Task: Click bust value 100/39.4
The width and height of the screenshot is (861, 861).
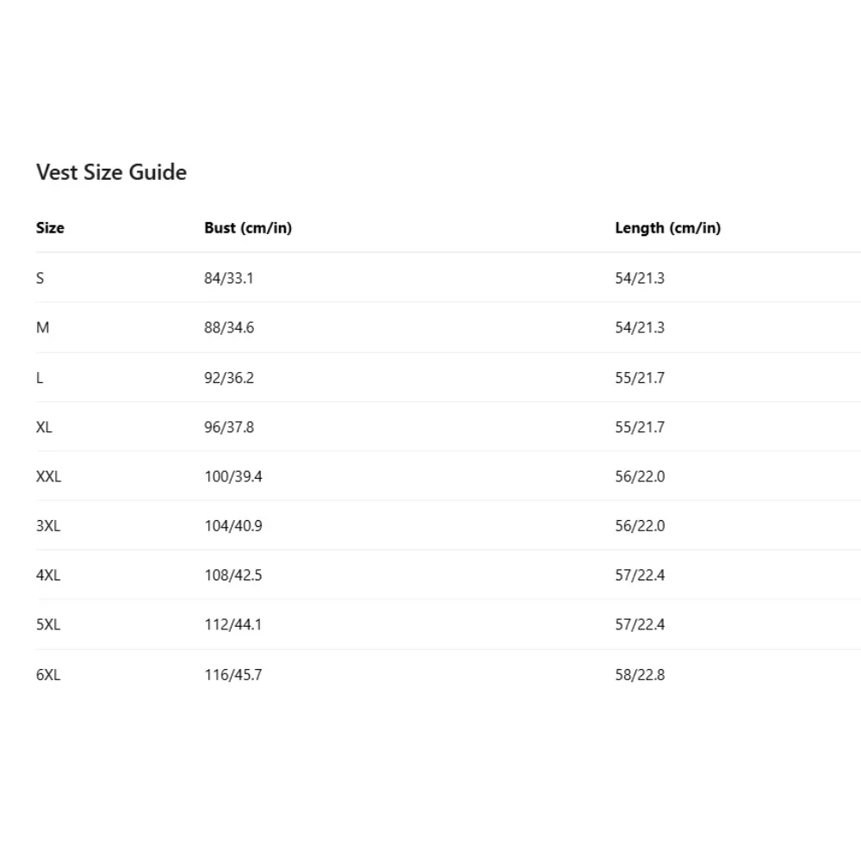Action: (232, 476)
